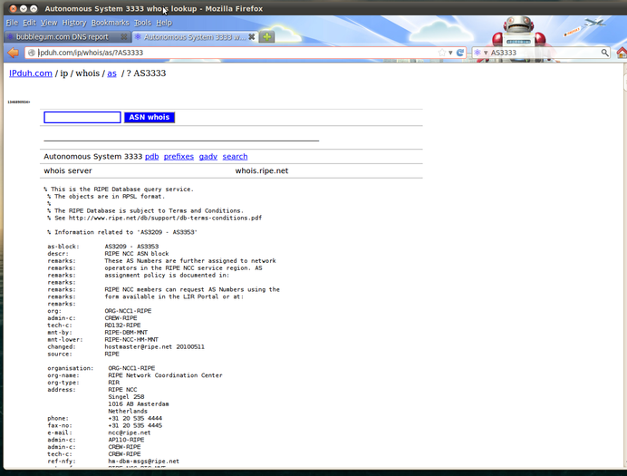Submit with the ASN whois button
Viewport: 627px width, 476px height.
[150, 117]
